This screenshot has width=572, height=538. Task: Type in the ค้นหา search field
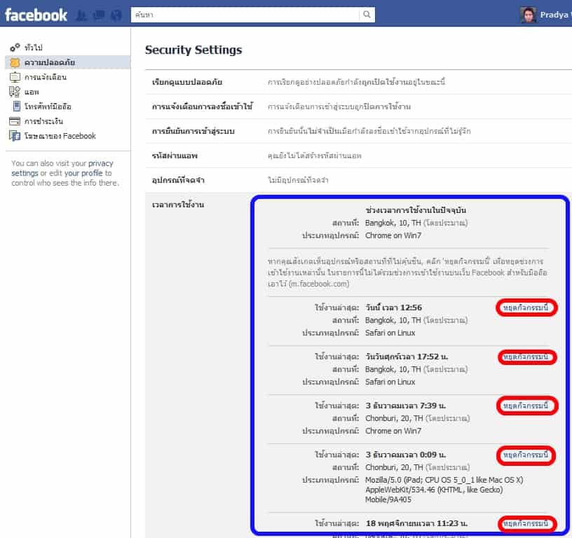coord(245,15)
